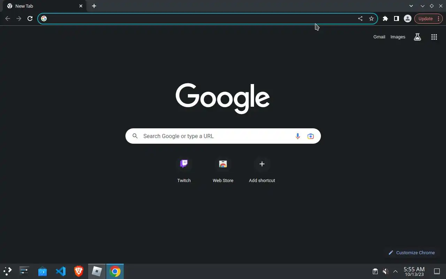Start a voice search with the microphone
The width and height of the screenshot is (446, 279).
[x=298, y=136]
